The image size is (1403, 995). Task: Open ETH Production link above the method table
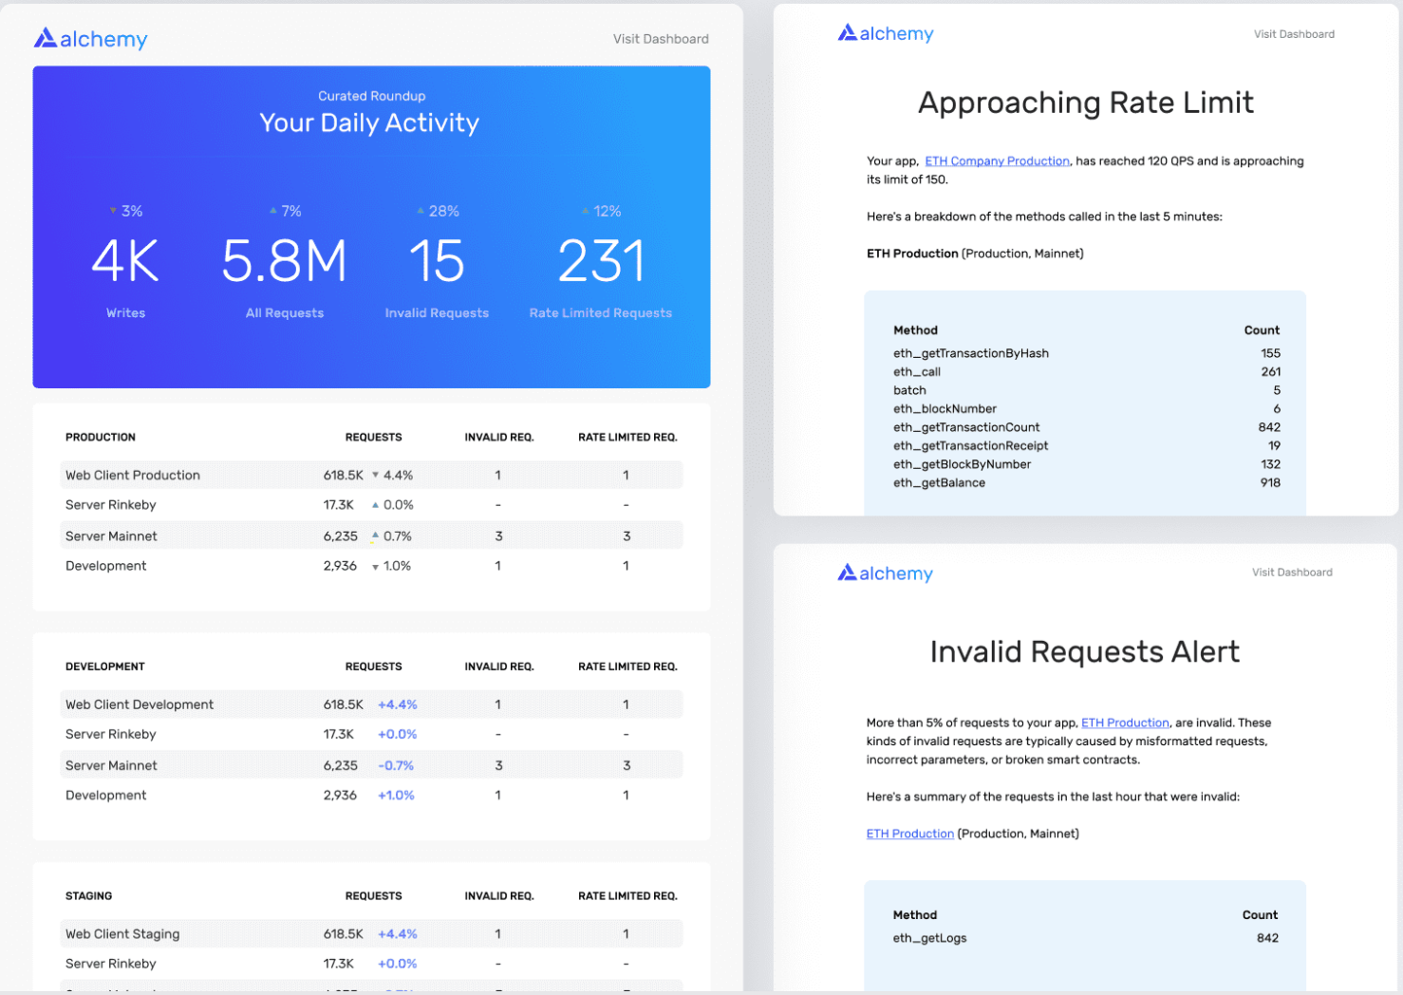pyautogui.click(x=909, y=834)
